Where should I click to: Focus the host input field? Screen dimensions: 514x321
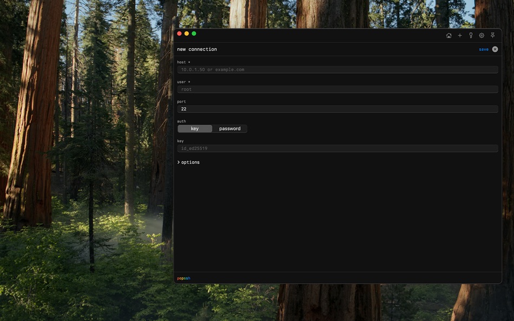click(x=338, y=69)
